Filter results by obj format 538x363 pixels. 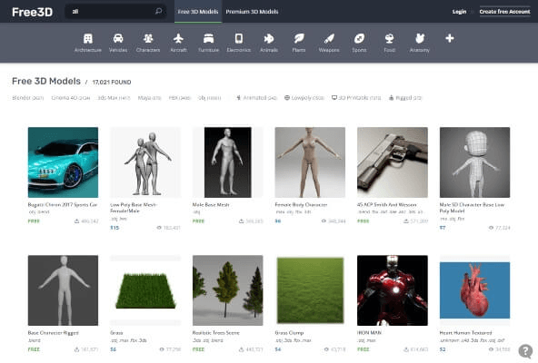point(209,98)
